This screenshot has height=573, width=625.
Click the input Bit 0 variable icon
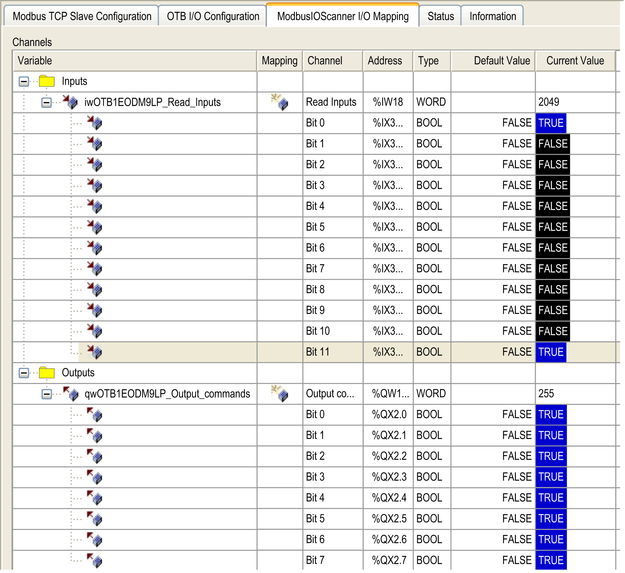96,123
